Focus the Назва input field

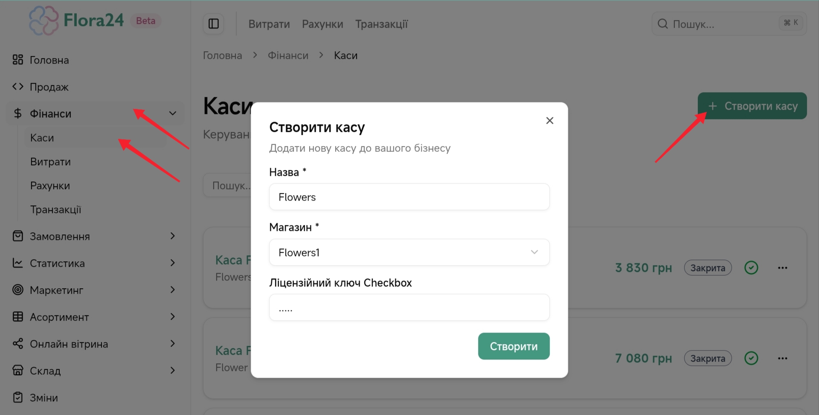[409, 197]
